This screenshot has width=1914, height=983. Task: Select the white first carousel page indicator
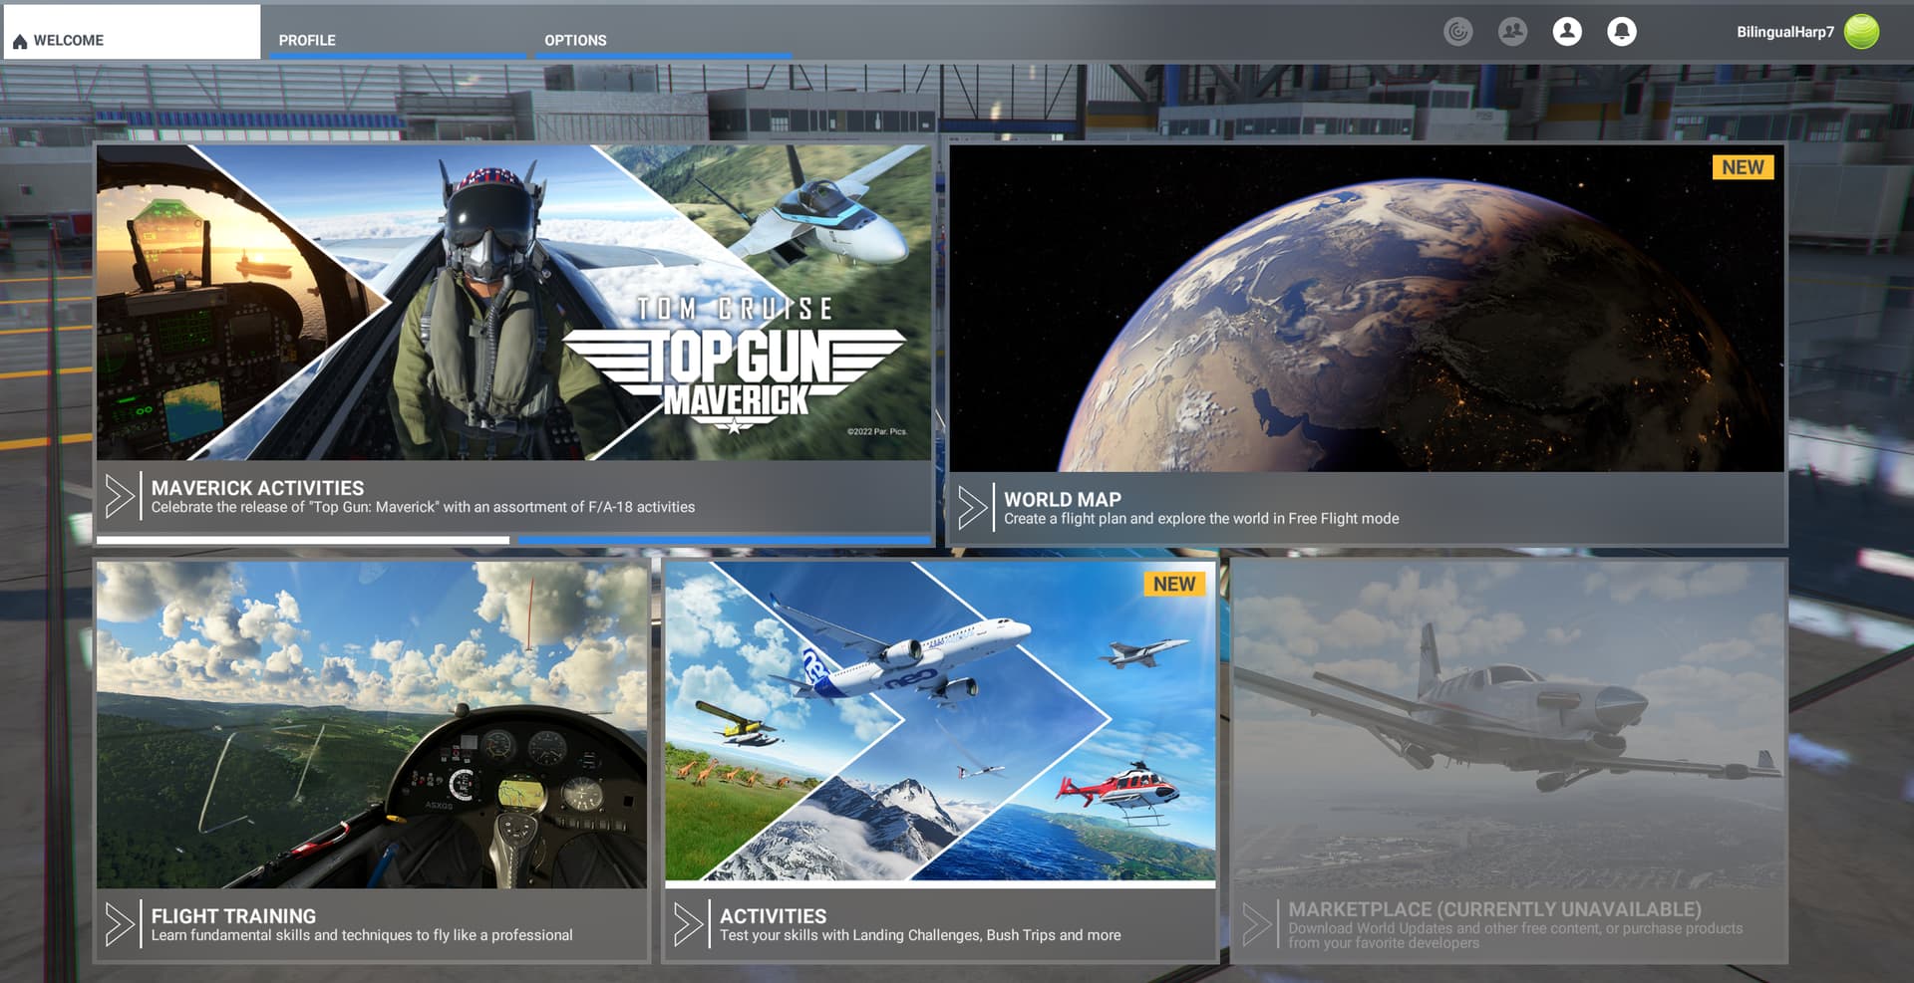[x=302, y=540]
